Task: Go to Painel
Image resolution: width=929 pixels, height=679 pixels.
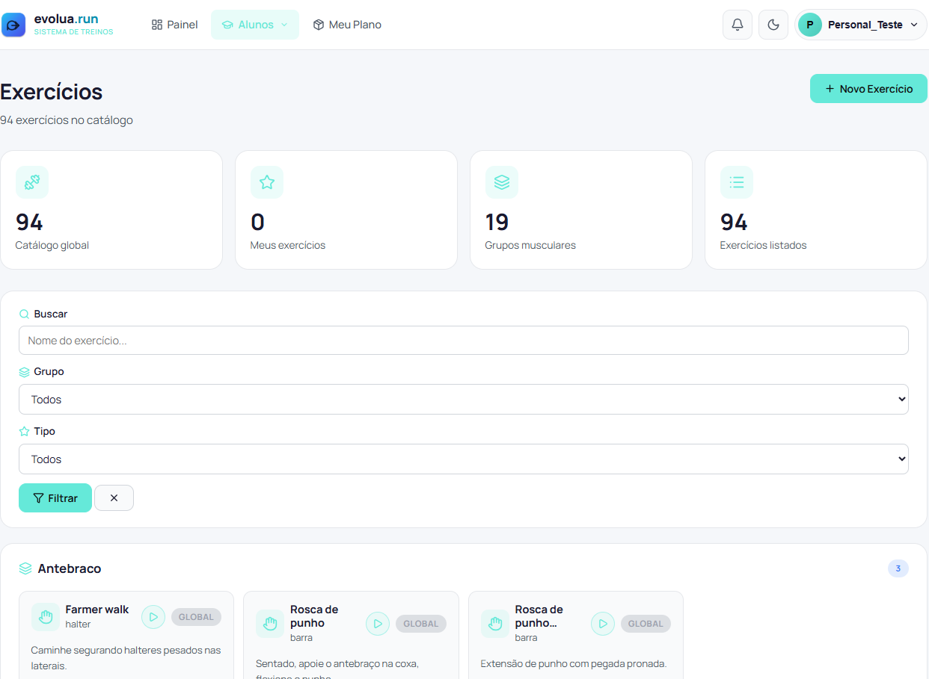Action: 174,25
